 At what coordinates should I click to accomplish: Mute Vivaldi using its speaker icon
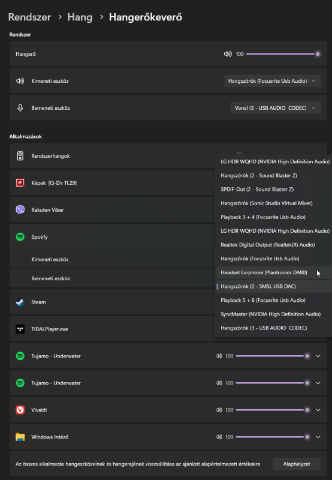(x=219, y=410)
